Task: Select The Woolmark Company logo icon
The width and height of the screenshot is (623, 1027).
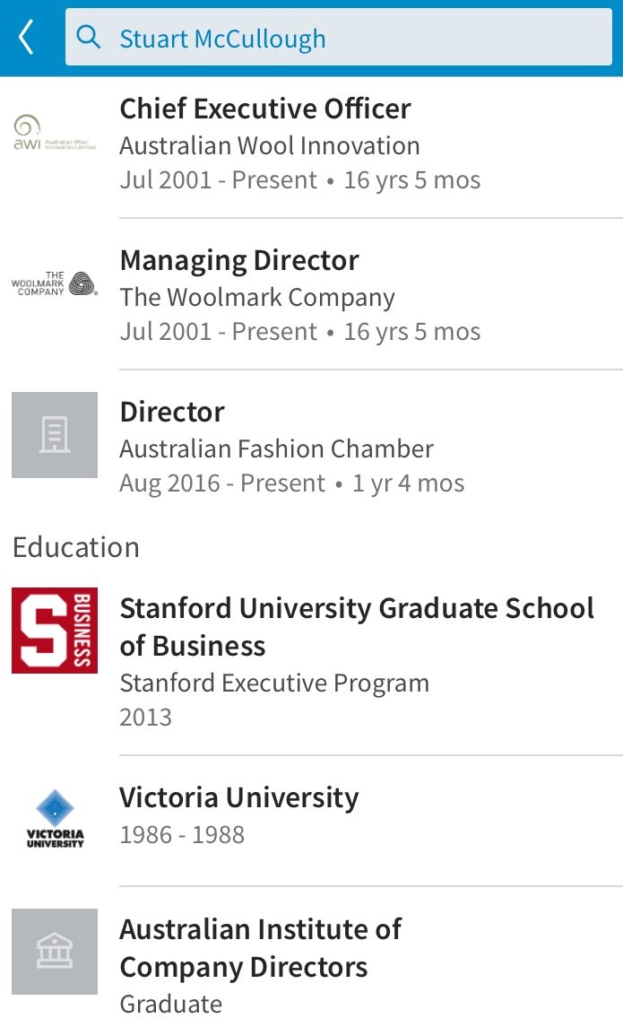Action: click(x=54, y=283)
